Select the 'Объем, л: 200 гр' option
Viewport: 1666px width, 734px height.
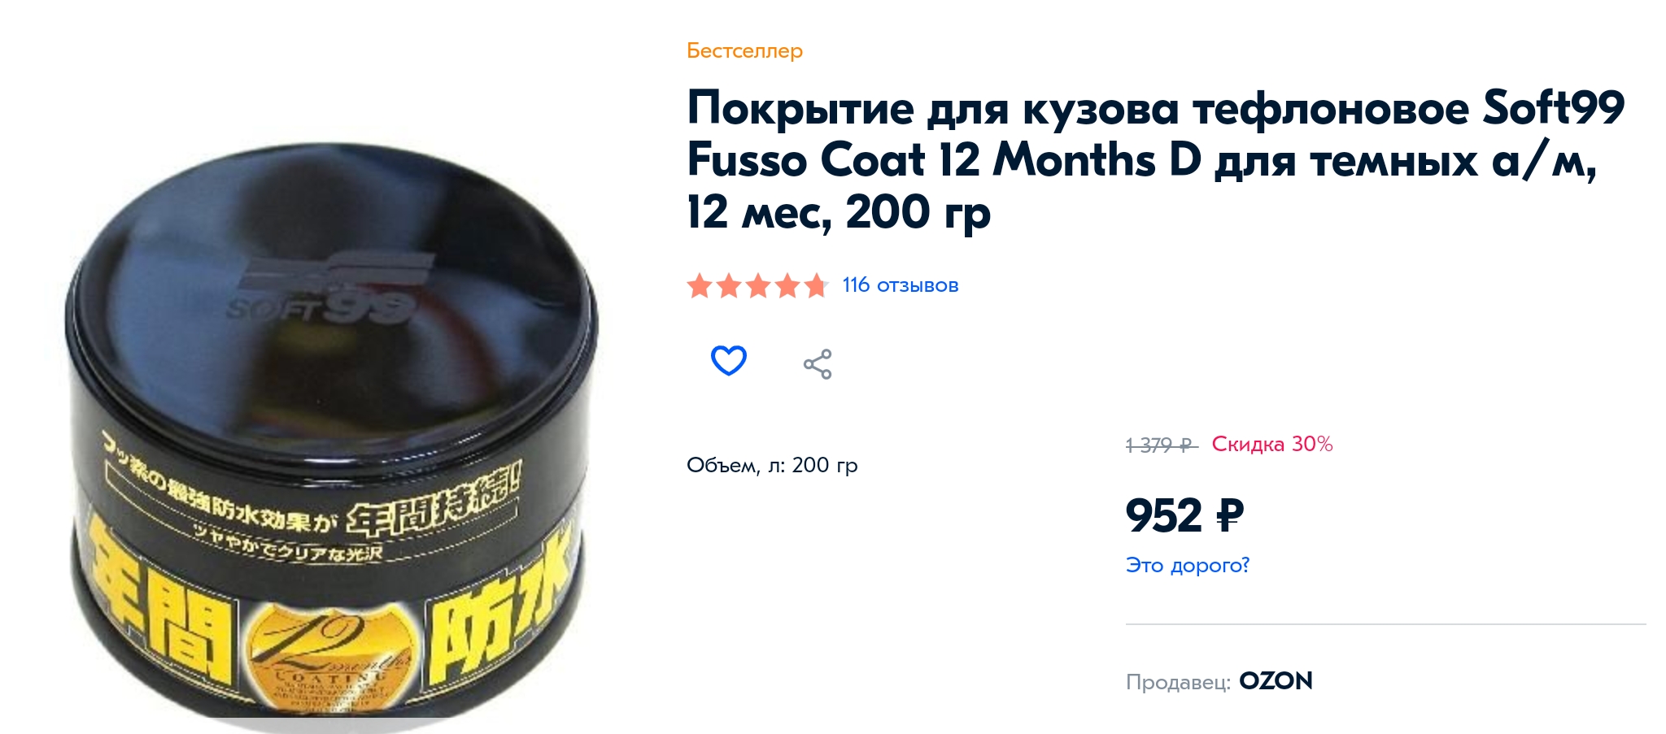tap(772, 465)
